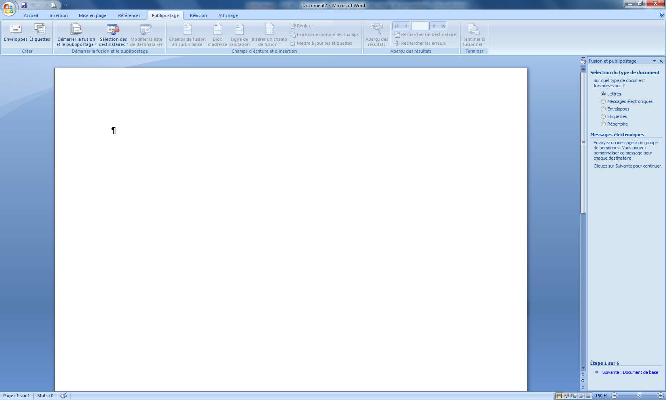Select the Lettres radio option
The width and height of the screenshot is (666, 400).
pos(603,94)
